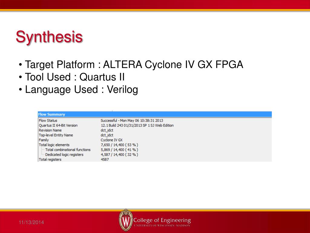This screenshot has height=233, width=310.
Task: Click dct_idct value beside Top-level Entity Name
Action: click(x=107, y=135)
